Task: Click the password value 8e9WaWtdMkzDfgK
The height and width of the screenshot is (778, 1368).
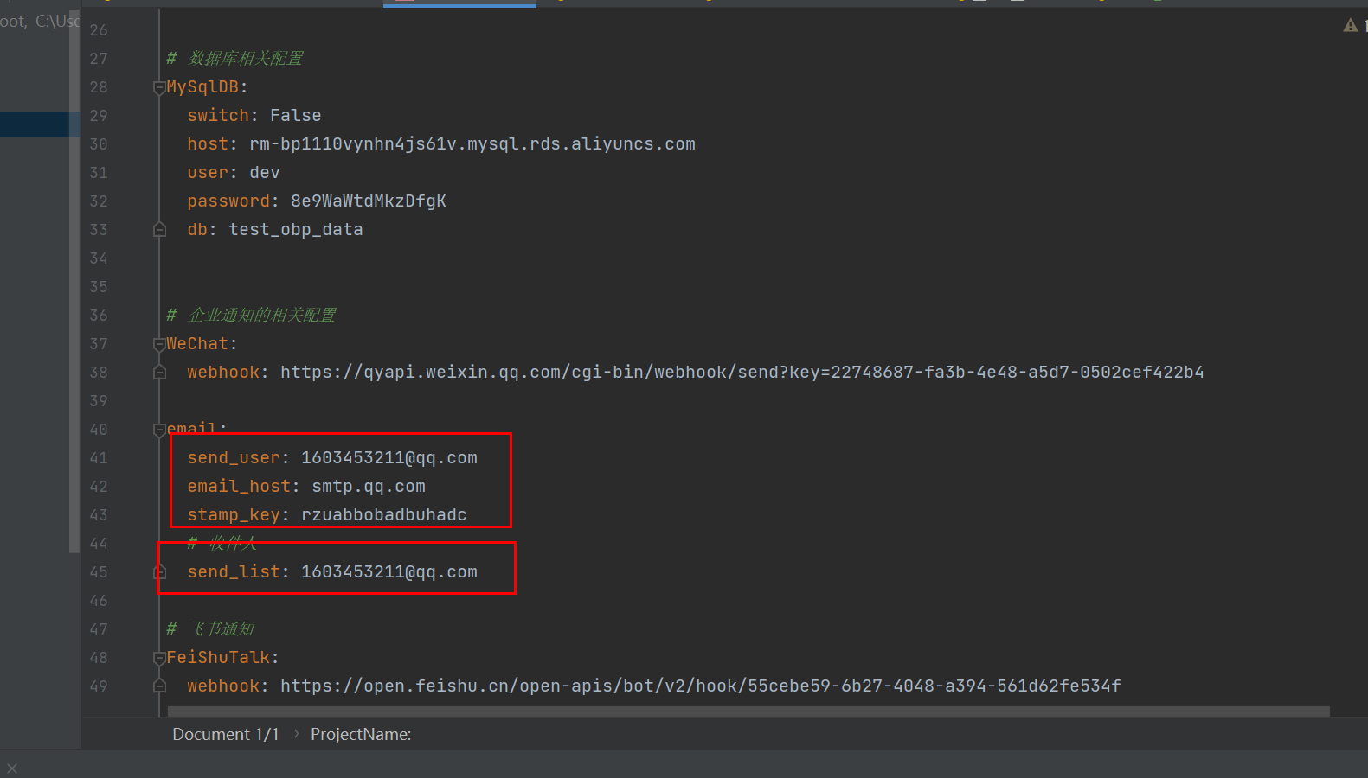Action: (x=369, y=201)
